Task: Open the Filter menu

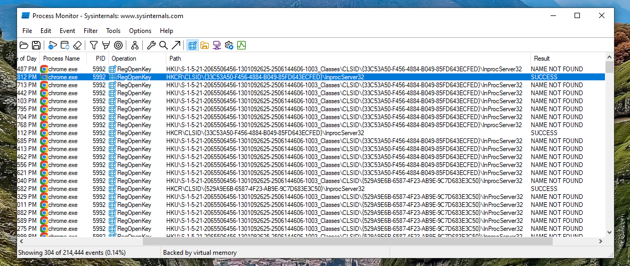Action: [91, 31]
